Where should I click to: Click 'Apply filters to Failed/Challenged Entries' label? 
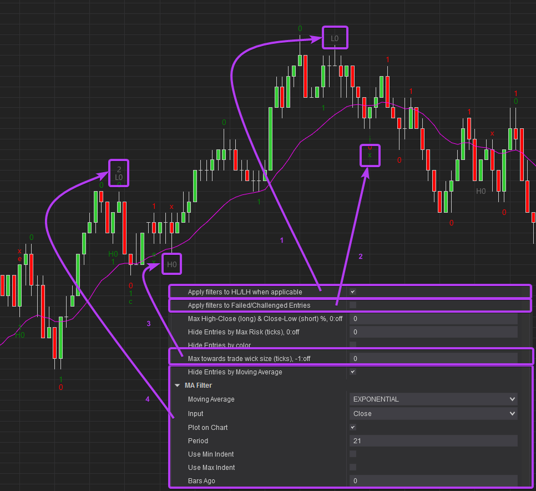point(249,305)
